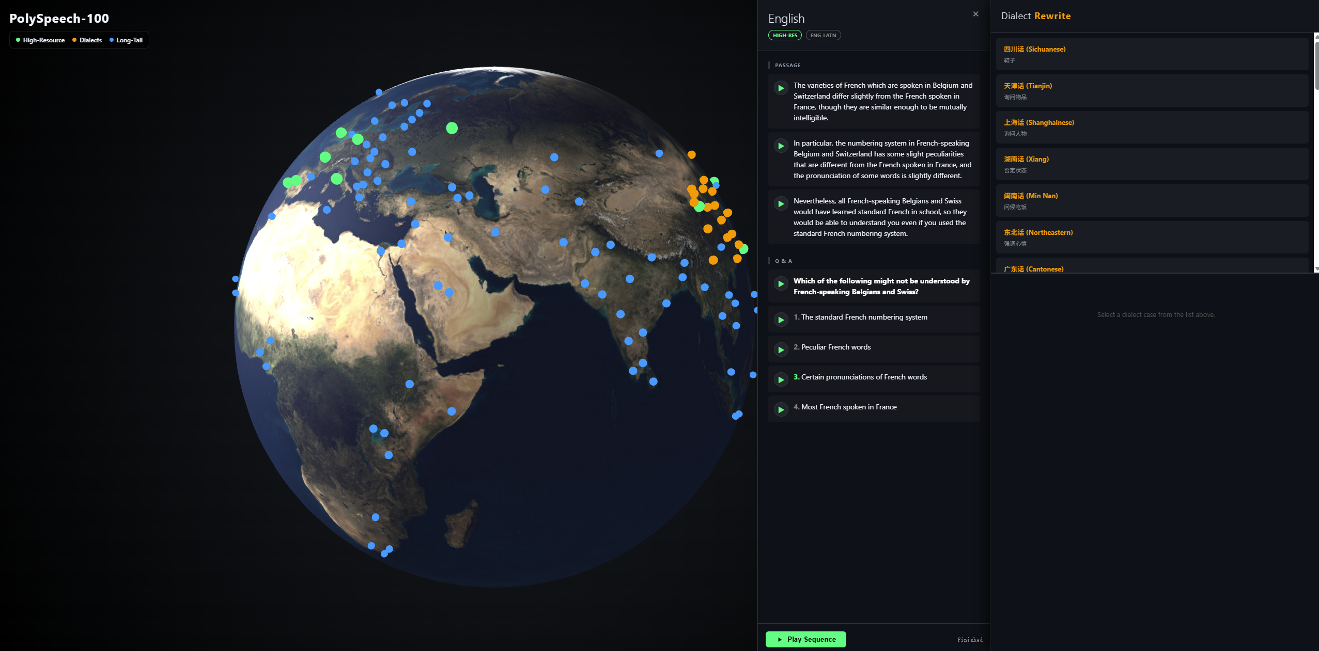Select the 天津话 (Tianjin) dialect case
Viewport: 1319px width, 651px height.
[x=1152, y=91]
